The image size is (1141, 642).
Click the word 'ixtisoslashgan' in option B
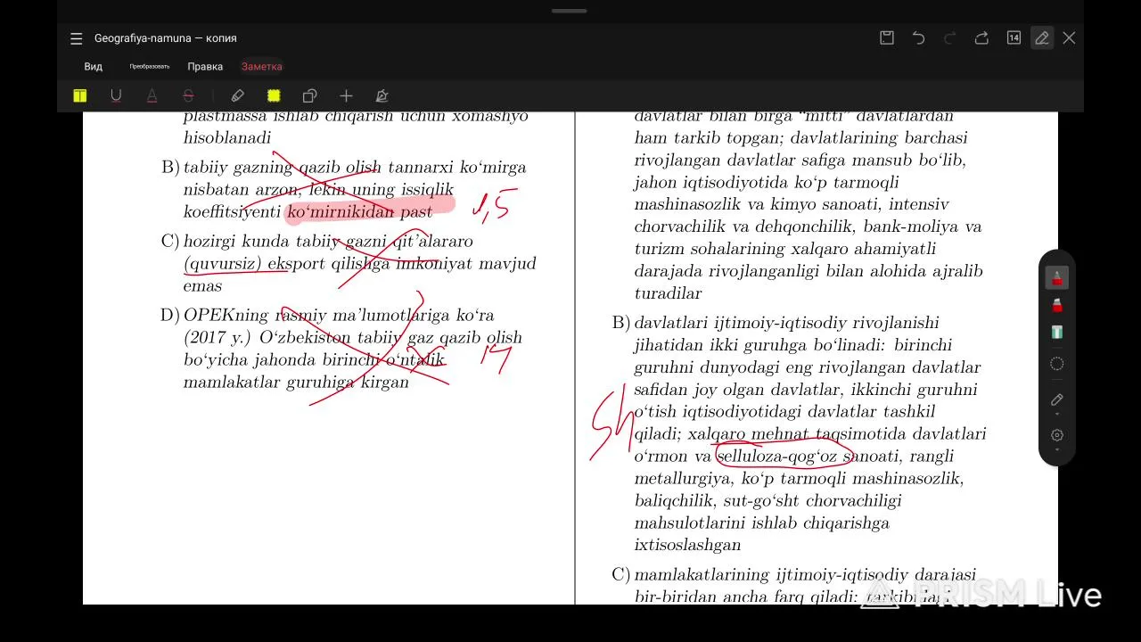pos(687,545)
